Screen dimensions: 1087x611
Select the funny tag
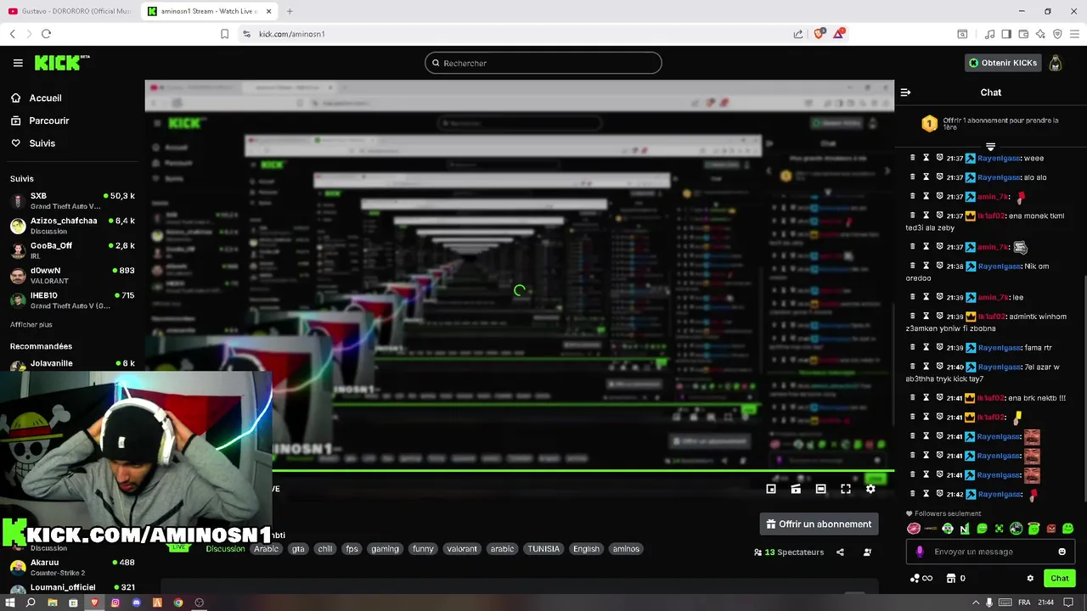423,549
